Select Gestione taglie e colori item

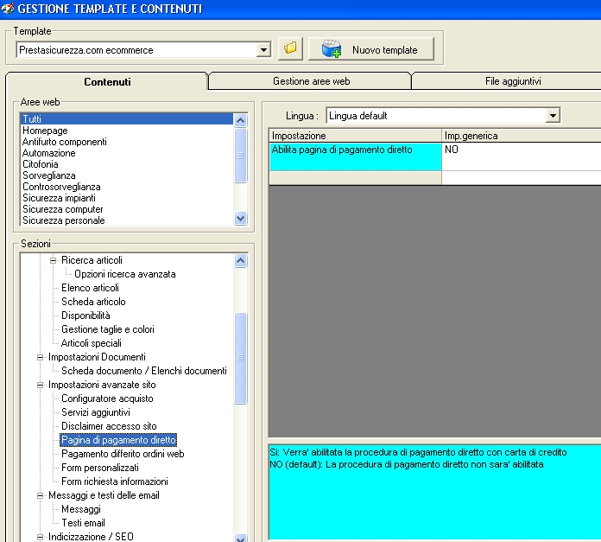(x=108, y=329)
